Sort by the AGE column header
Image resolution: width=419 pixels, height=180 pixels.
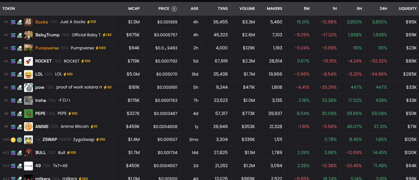[194, 9]
